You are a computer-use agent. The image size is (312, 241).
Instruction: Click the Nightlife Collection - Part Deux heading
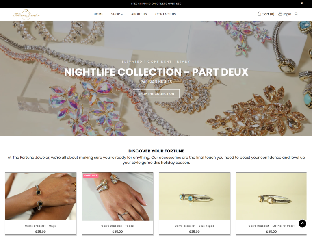[x=156, y=72]
